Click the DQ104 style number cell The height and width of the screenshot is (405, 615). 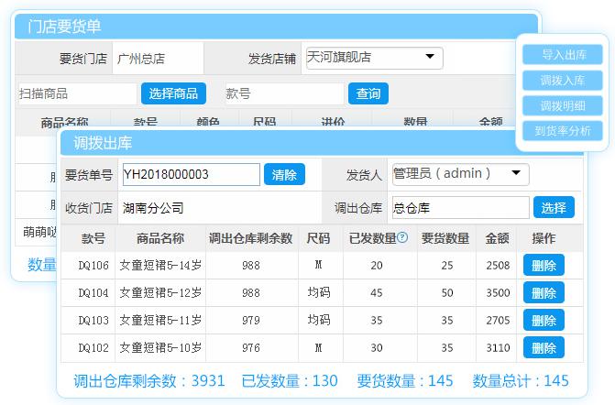93,293
